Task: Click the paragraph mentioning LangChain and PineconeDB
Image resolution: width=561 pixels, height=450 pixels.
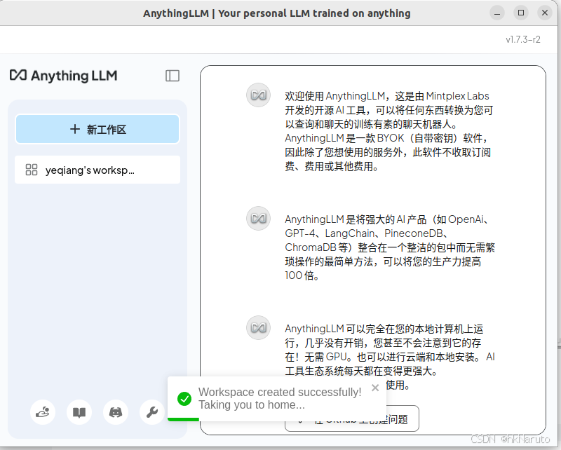Action: coord(390,247)
